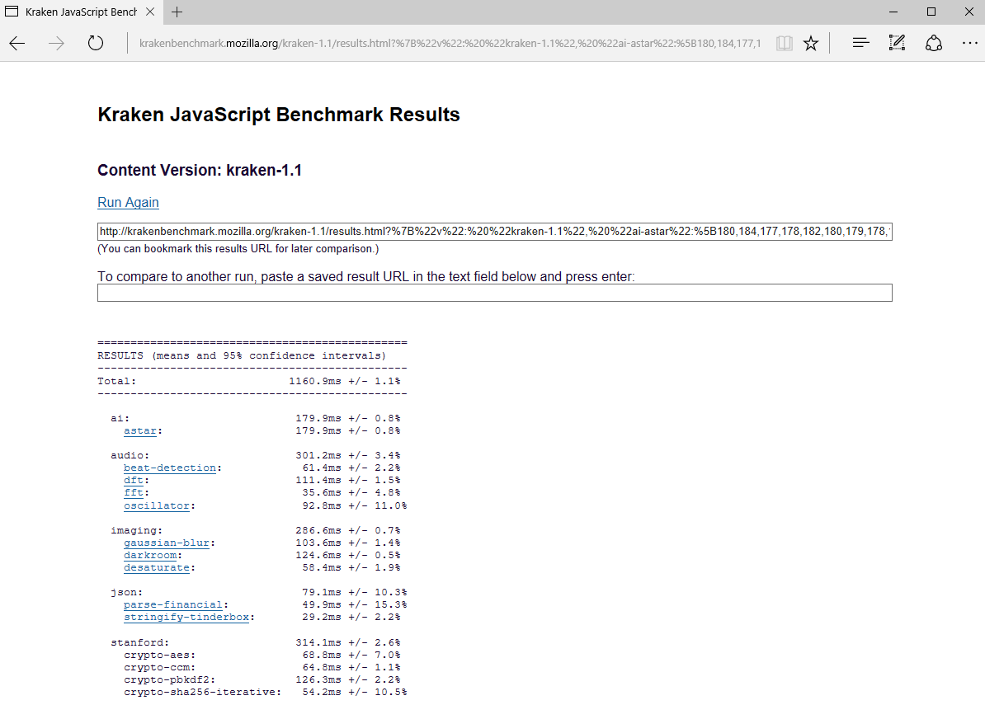Click the 'imaging:' category label
985x705 pixels.
click(x=136, y=530)
